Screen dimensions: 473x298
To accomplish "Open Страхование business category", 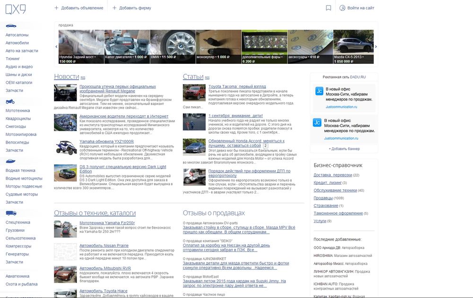I will [x=326, y=206].
